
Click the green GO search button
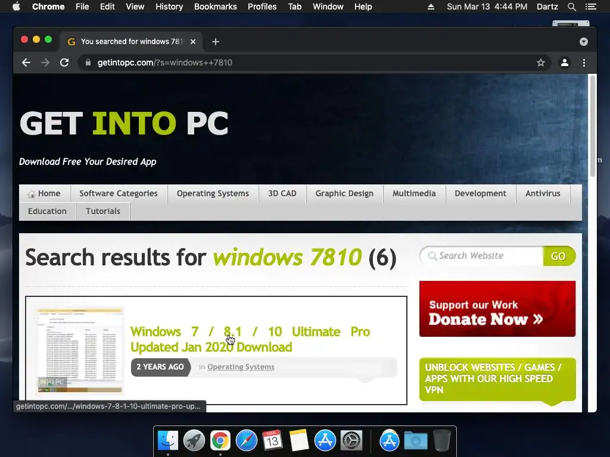[x=559, y=256]
